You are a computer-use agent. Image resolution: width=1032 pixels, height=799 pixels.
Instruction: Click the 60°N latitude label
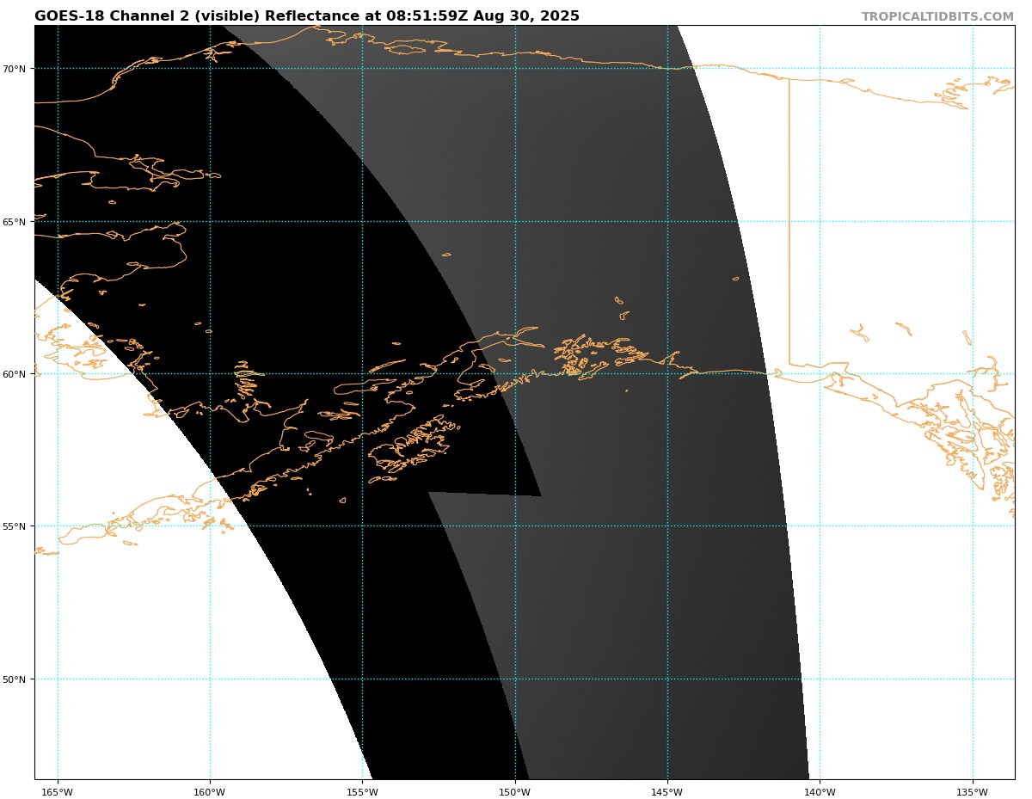[16, 374]
